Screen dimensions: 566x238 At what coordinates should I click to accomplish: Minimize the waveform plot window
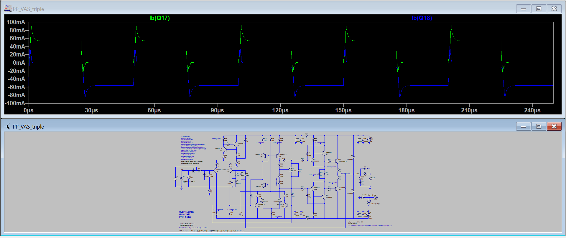point(524,9)
